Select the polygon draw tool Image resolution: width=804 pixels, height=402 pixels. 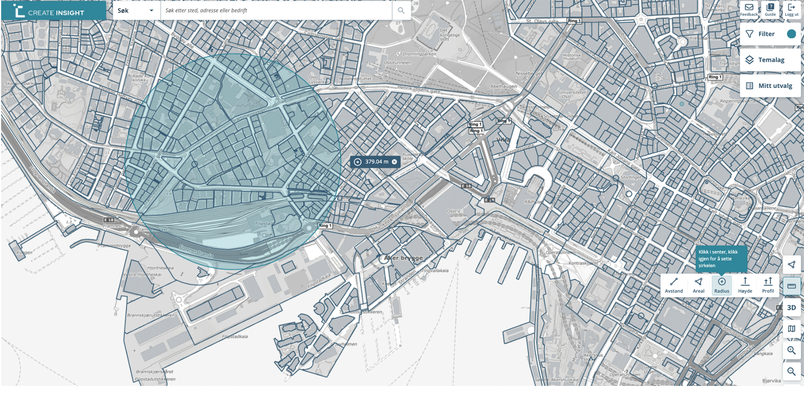[792, 264]
